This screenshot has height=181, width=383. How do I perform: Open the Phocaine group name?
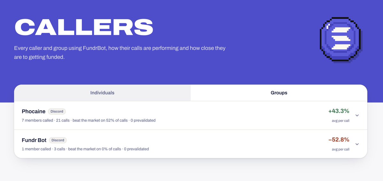pyautogui.click(x=34, y=111)
